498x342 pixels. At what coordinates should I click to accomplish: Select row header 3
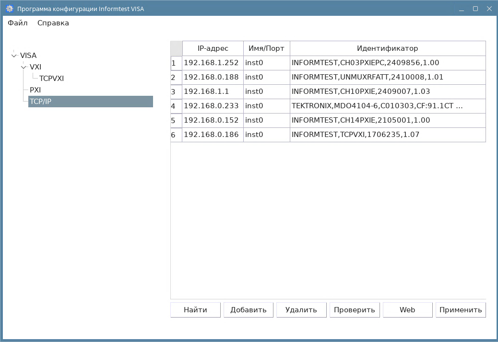click(x=176, y=92)
